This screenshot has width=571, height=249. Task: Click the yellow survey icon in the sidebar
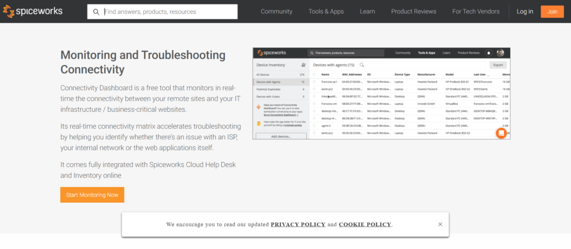[x=259, y=124]
